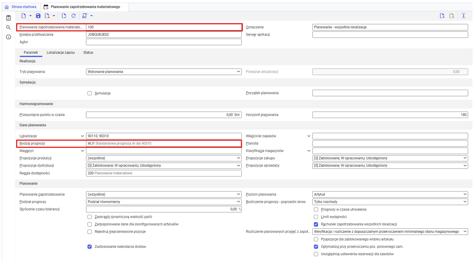Click the batch job scroll icon in toolbar
This screenshot has height=263, width=475.
(x=84, y=16)
